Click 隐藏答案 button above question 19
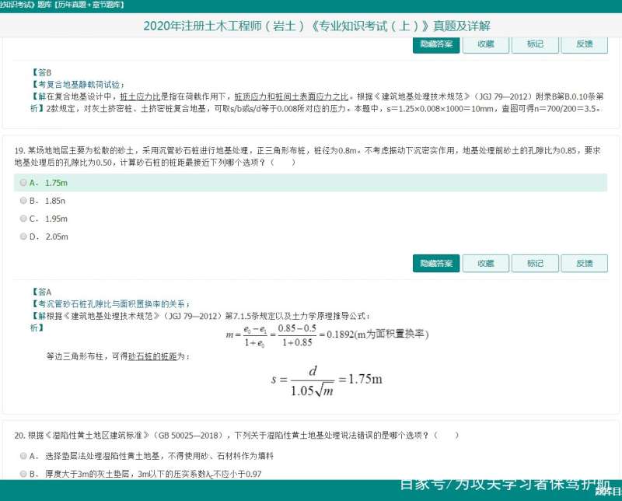The height and width of the screenshot is (501, 622). (435, 45)
